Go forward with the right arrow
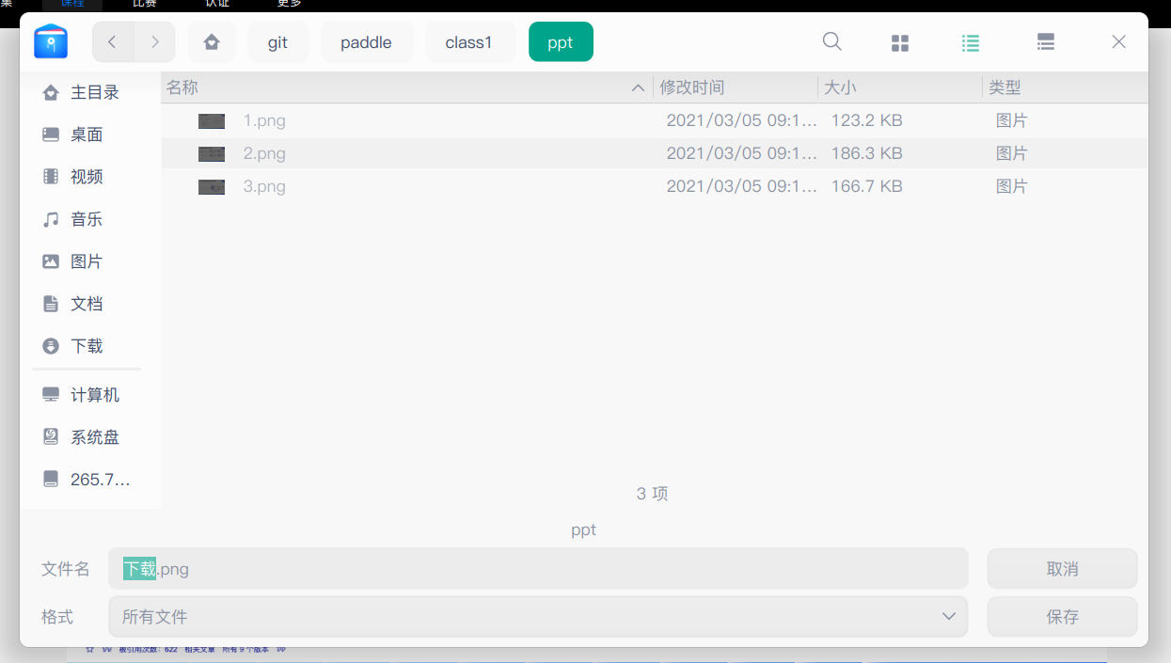 pyautogui.click(x=155, y=41)
